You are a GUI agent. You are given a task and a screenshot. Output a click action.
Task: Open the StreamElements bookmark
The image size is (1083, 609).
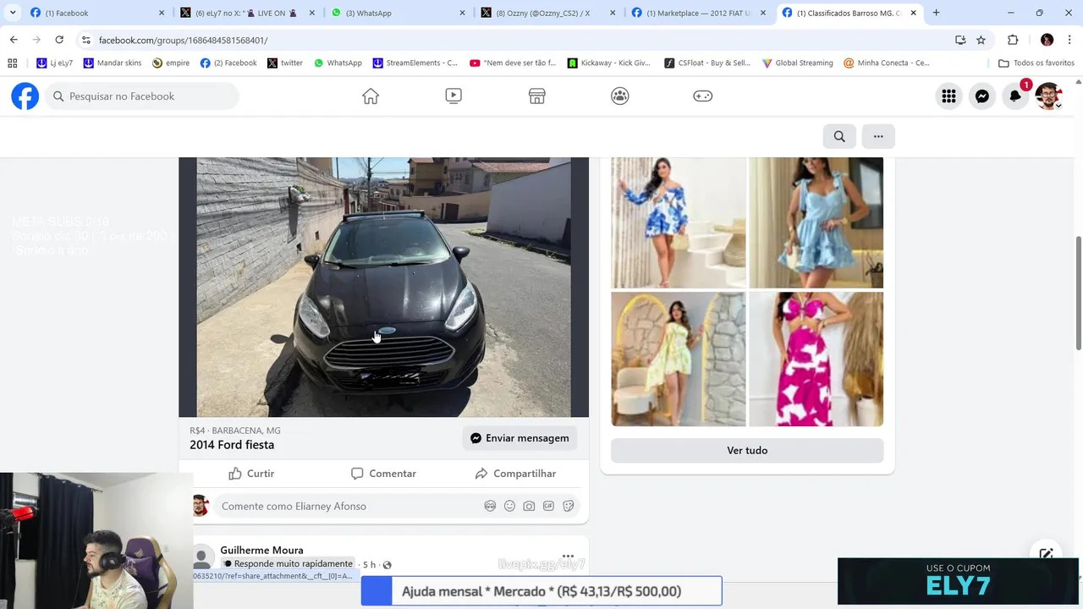coord(415,63)
